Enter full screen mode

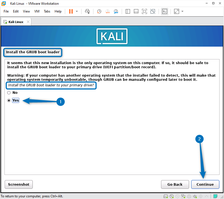pos(144,11)
